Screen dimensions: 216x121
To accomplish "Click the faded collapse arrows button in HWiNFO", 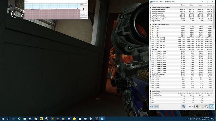I will click(156, 107).
